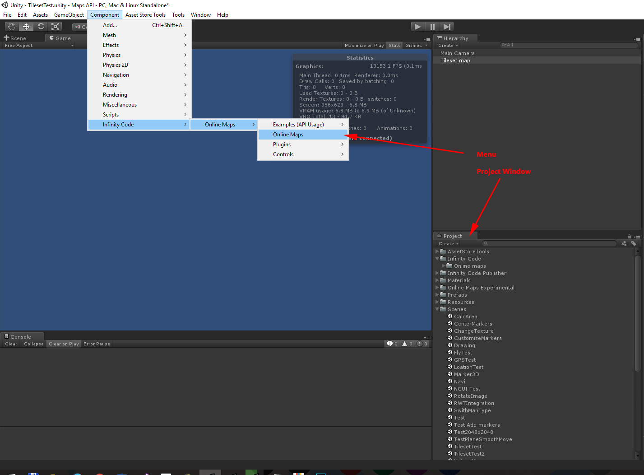Click the CalcArea scene icon
Screen dimensions: 644x475
coord(450,316)
